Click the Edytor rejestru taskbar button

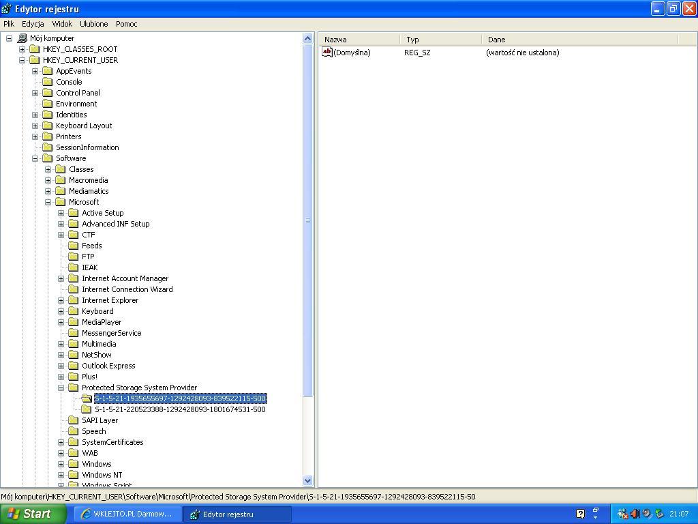237,514
